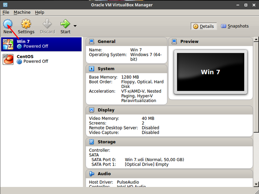
Task: Open the Display section header
Action: click(169, 110)
